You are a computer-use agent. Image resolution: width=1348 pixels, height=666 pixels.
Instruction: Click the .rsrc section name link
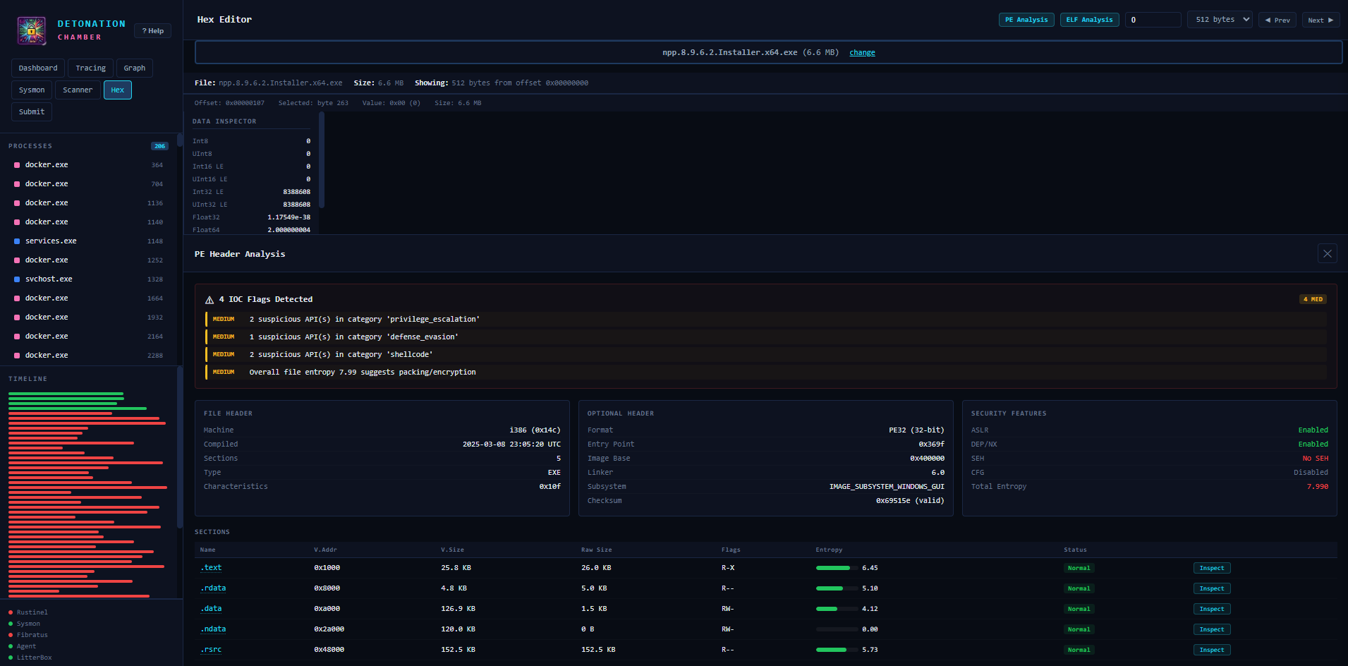(x=211, y=650)
